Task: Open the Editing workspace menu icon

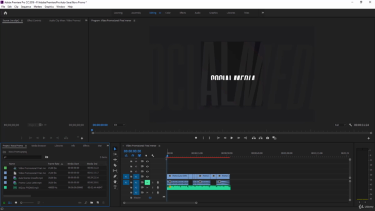Action: tap(160, 13)
